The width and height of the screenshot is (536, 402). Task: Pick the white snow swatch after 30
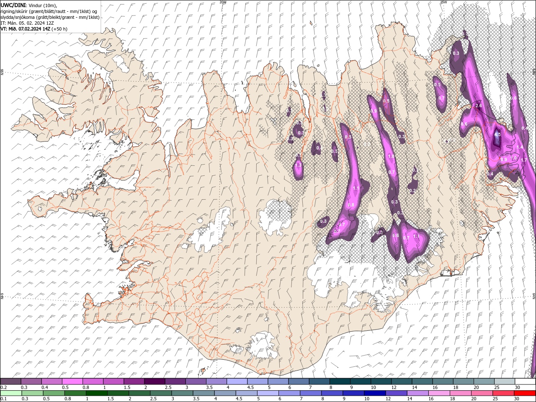click(525, 381)
